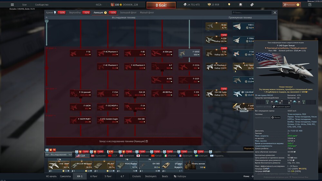322x181 pixels.
Task: Select the Швеция nation
Action: (x=201, y=156)
